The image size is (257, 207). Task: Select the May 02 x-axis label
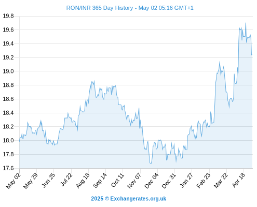(x=13, y=181)
